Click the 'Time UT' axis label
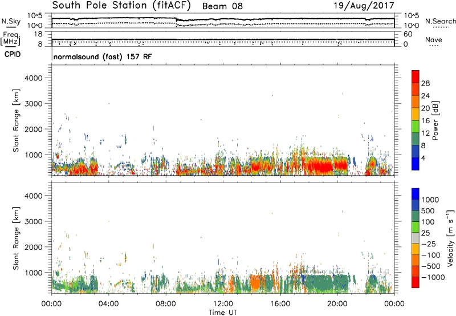This screenshot has width=456, height=316. click(223, 312)
